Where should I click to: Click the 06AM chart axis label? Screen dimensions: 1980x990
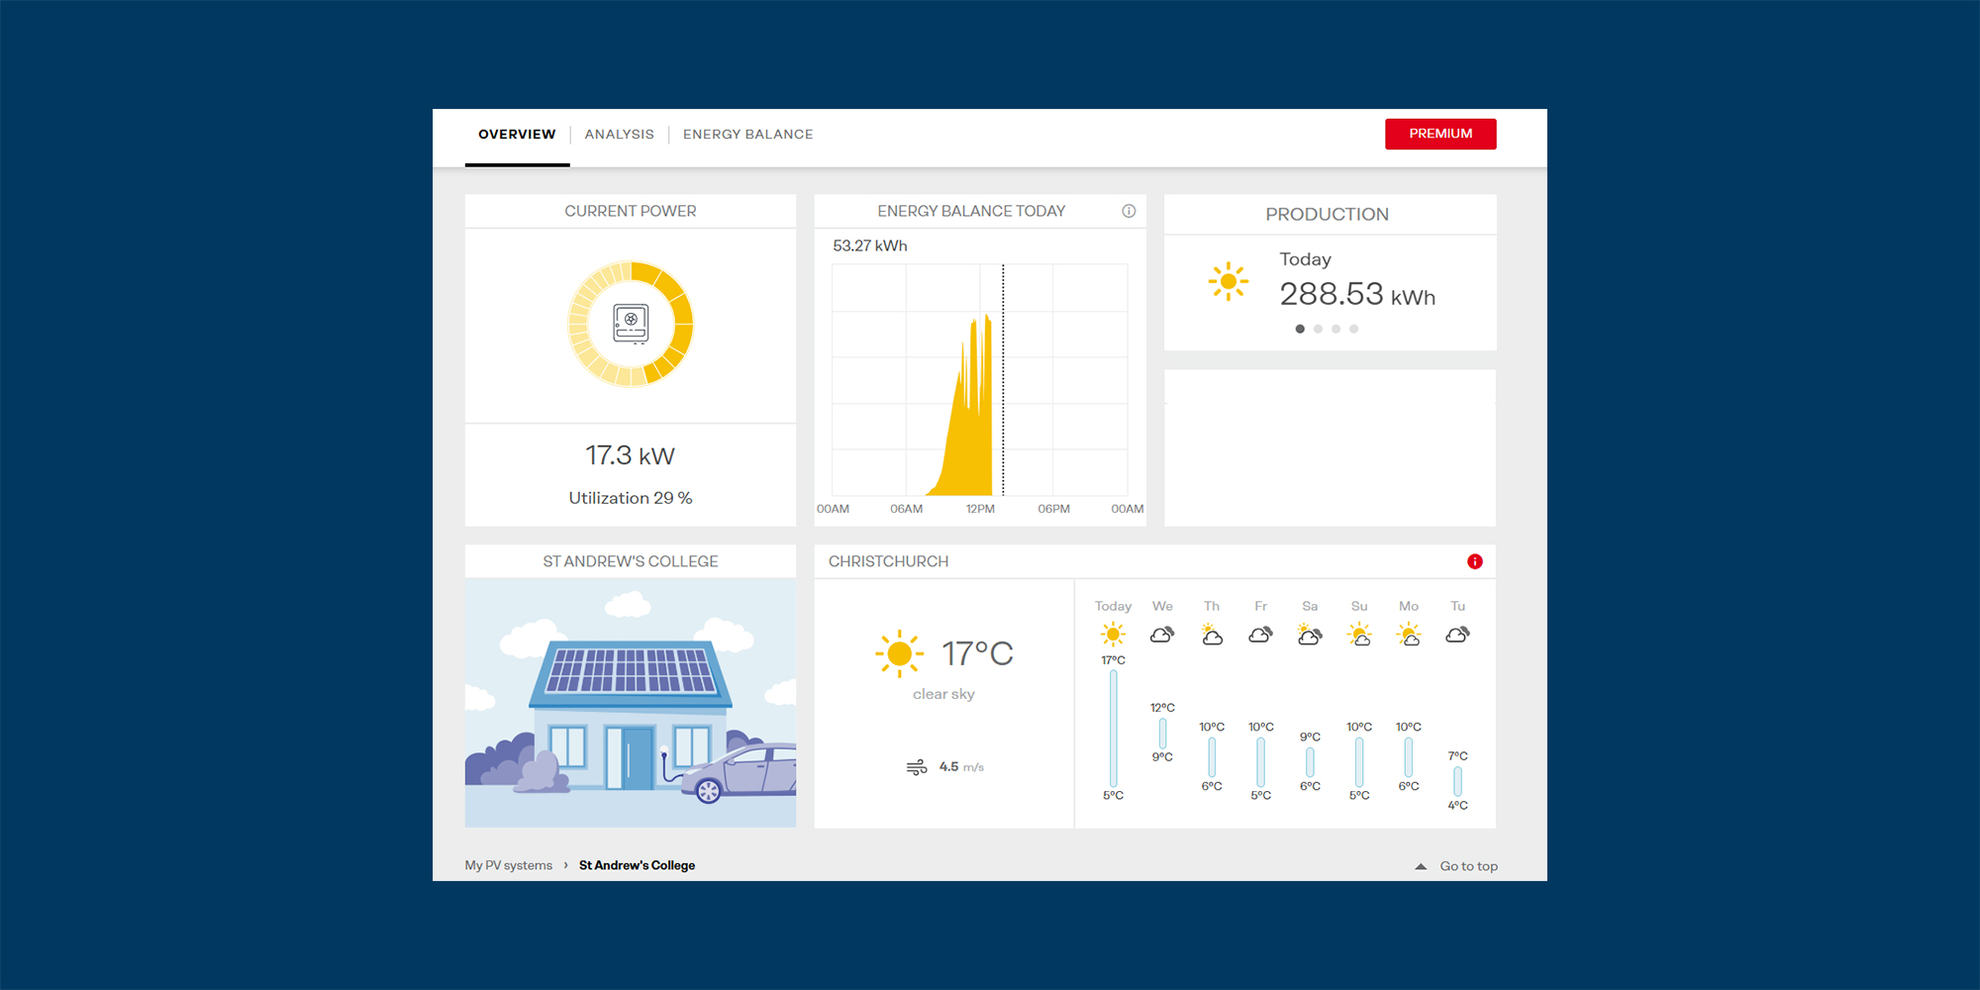click(x=906, y=509)
